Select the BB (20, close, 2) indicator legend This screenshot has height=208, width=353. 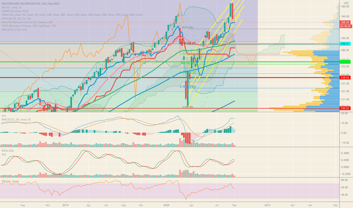(x=11, y=8)
